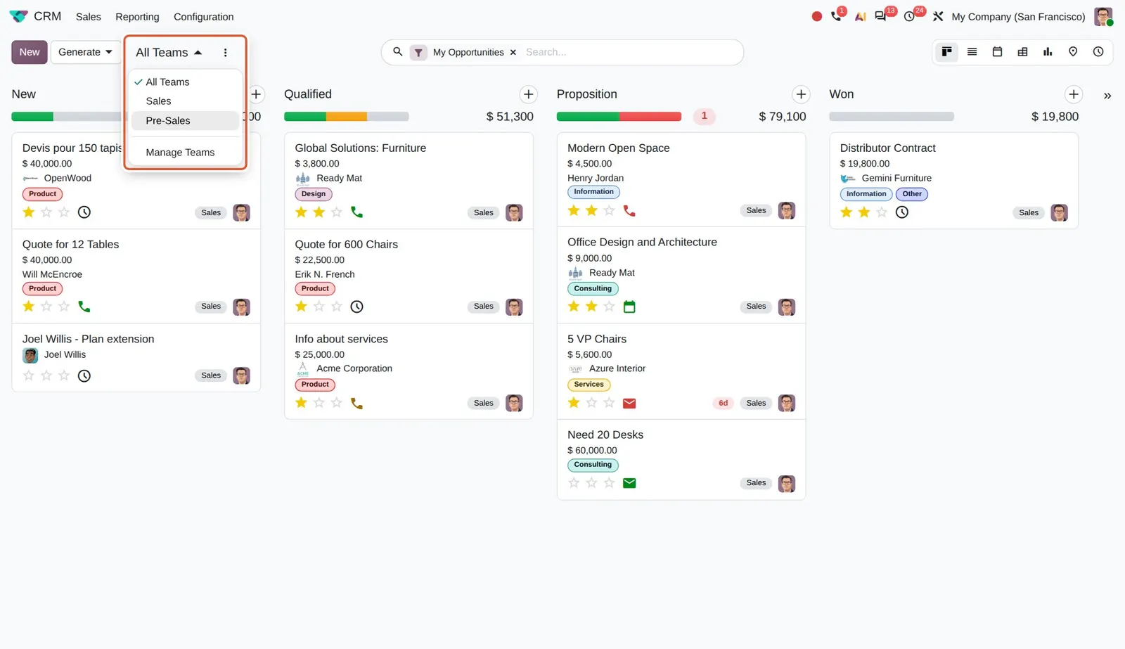The width and height of the screenshot is (1125, 649).
Task: Select Pre-Sales team in dropdown
Action: (186, 121)
